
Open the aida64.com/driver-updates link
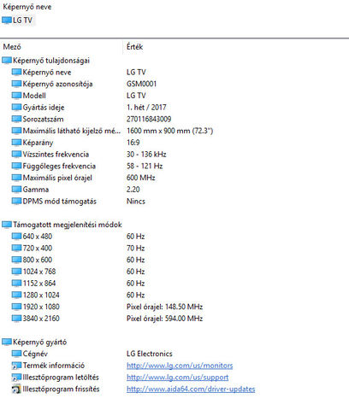[x=191, y=389]
